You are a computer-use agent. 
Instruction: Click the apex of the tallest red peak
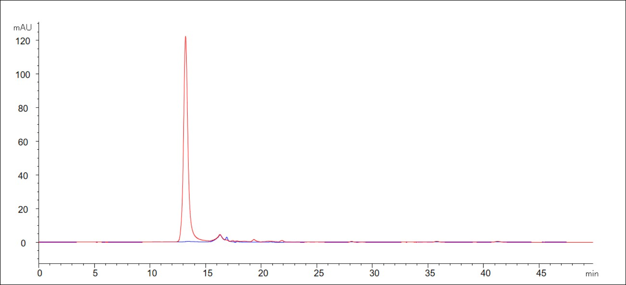pos(186,37)
